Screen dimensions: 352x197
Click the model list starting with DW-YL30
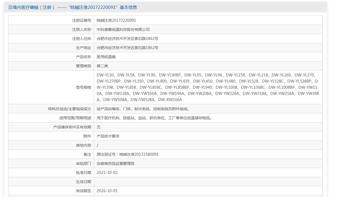tap(208, 87)
